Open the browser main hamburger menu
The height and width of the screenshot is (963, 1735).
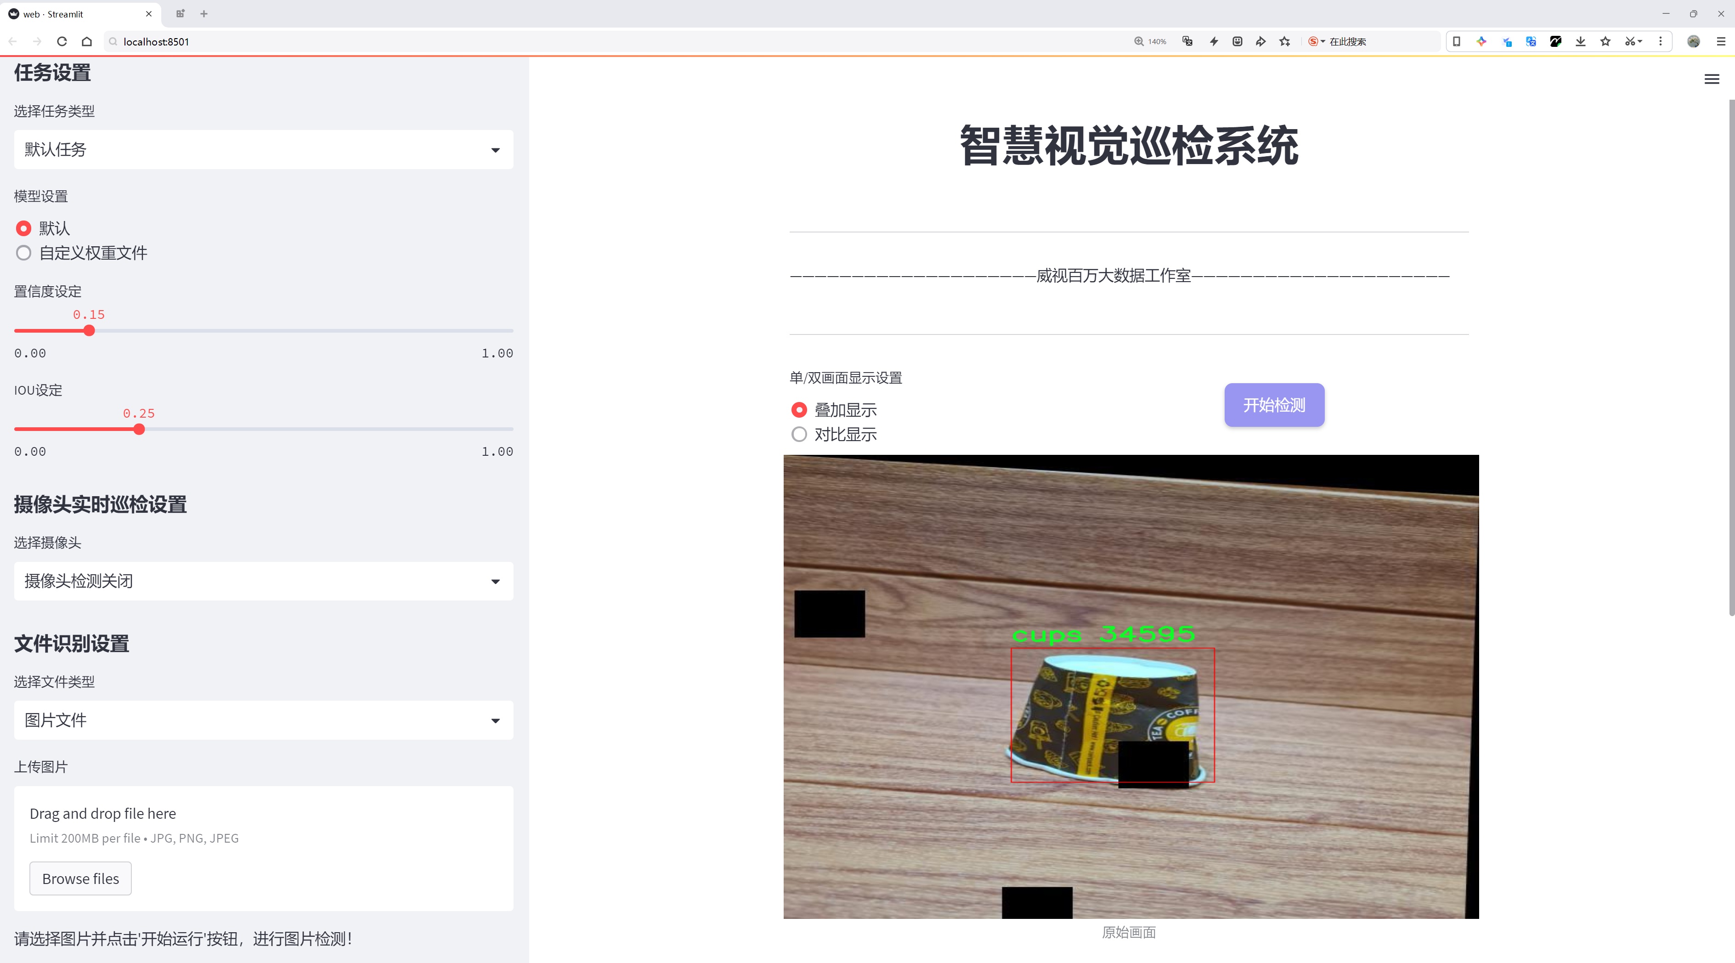[1721, 42]
